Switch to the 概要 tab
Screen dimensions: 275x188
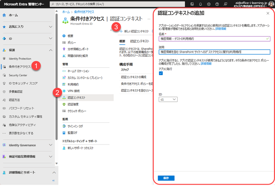[x=122, y=41]
